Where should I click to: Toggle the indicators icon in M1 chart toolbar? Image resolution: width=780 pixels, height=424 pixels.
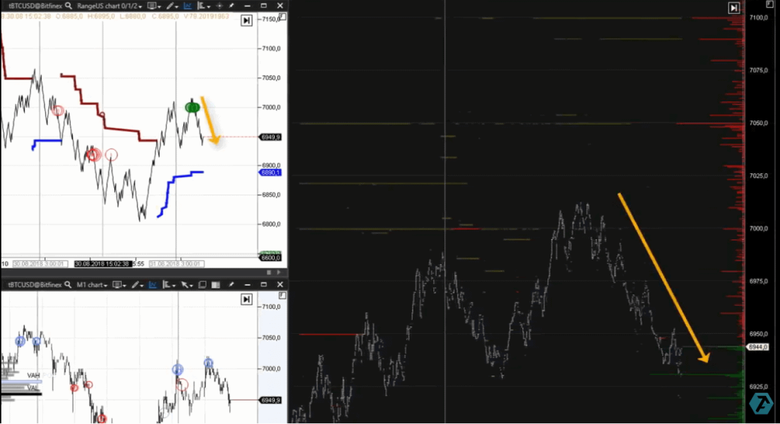click(154, 285)
